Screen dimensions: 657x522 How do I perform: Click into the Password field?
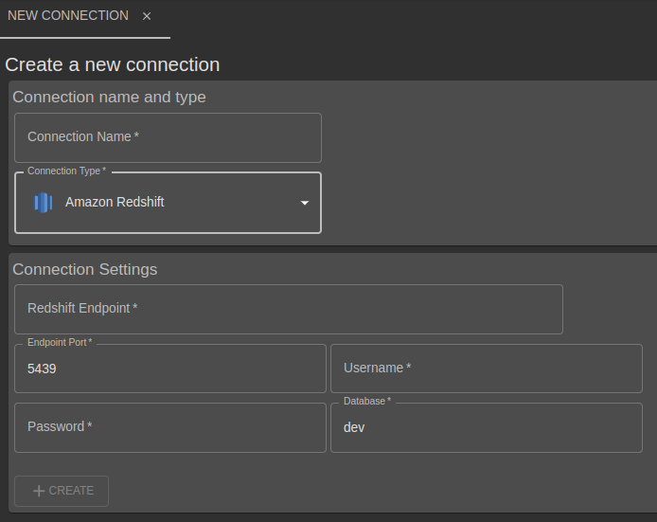coord(170,427)
